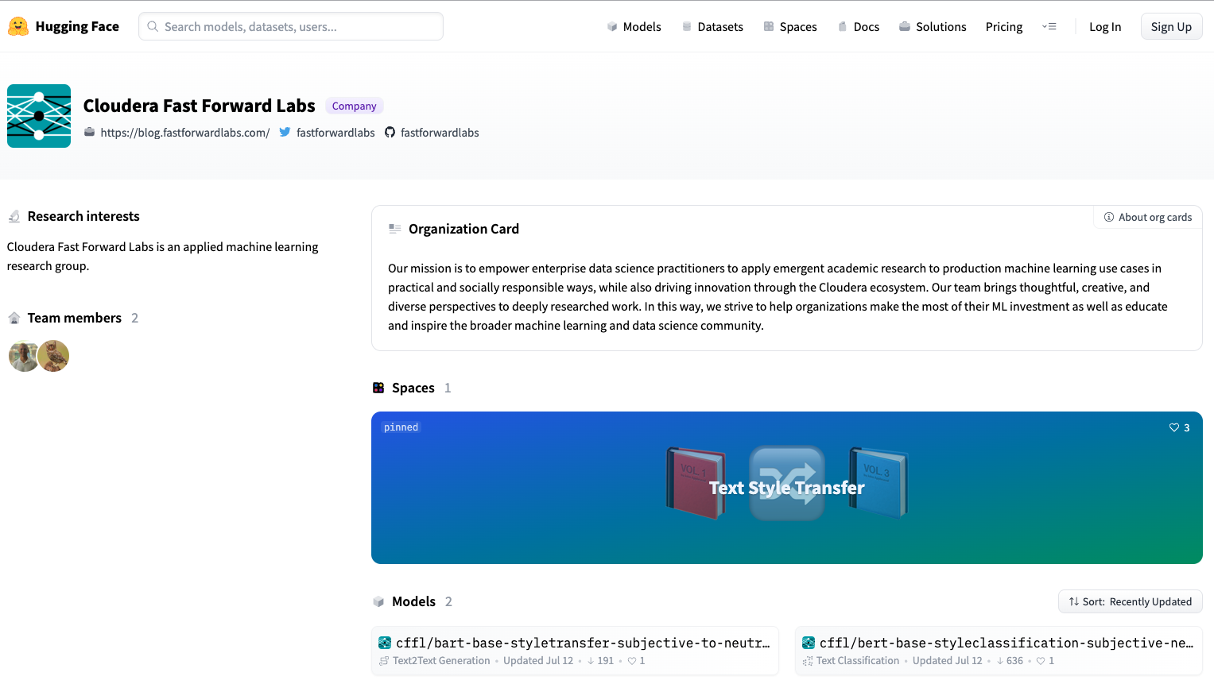Screen dimensions: 1214x684
Task: Click the Text2Text Generation task icon
Action: (x=384, y=661)
